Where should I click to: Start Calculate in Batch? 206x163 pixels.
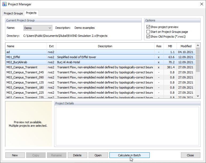click(x=129, y=155)
